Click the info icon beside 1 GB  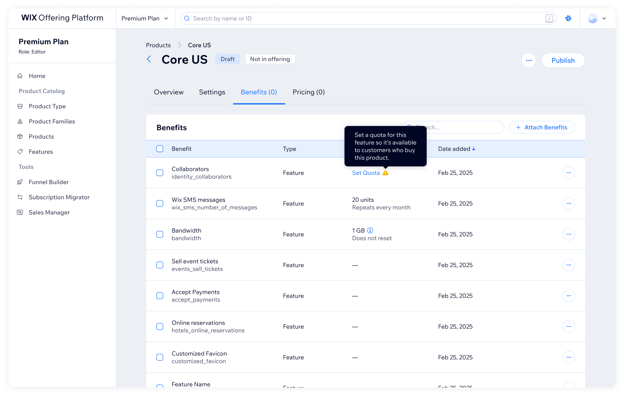(370, 230)
